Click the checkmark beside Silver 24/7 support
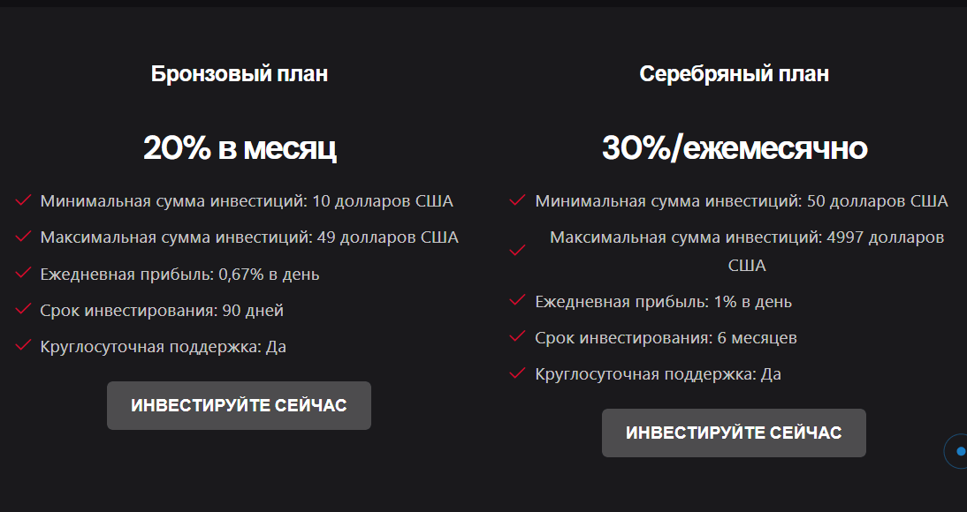 (516, 373)
